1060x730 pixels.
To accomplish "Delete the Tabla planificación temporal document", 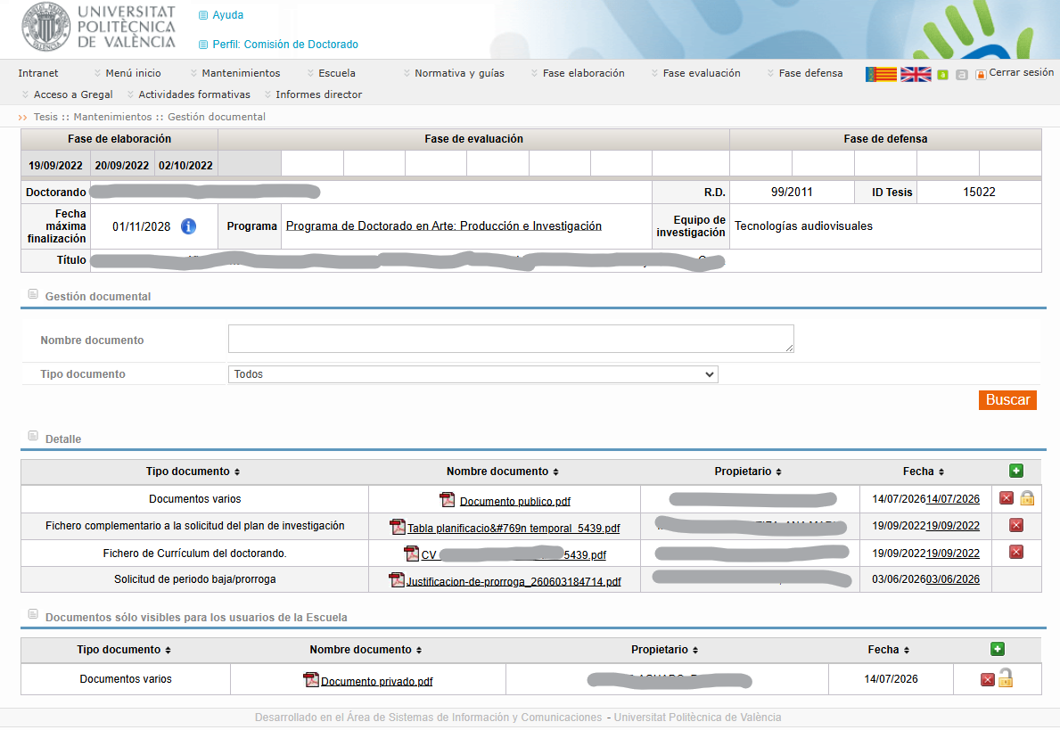I will pyautogui.click(x=1016, y=525).
